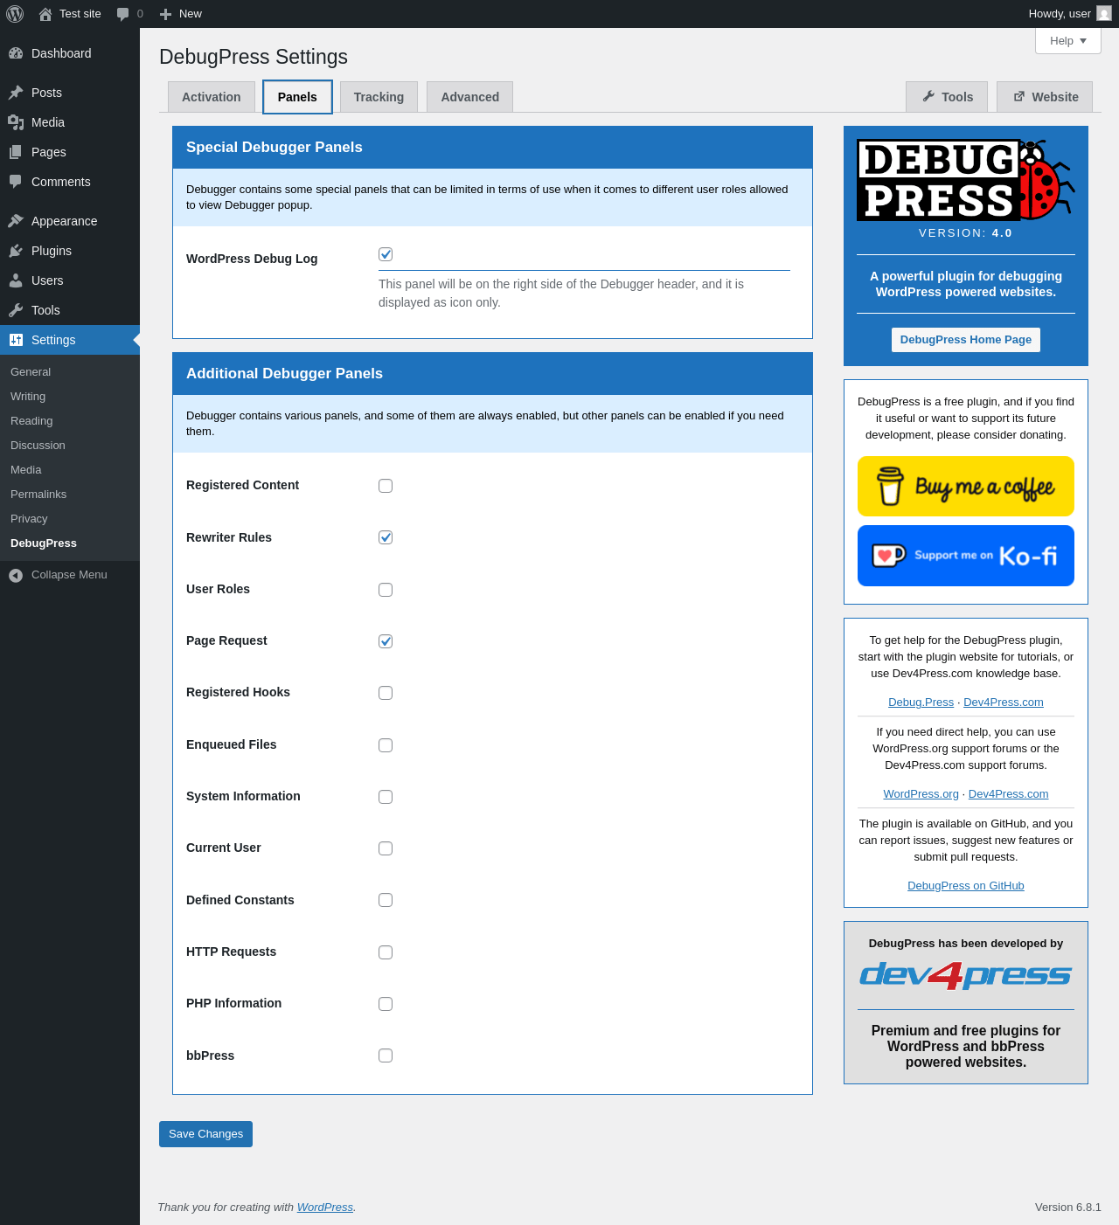Viewport: 1119px width, 1225px height.
Task: Enable the Current User panel
Action: (386, 848)
